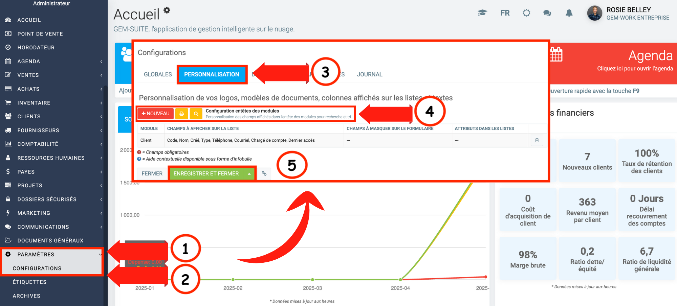Delete the Client row with trash icon
This screenshot has height=306, width=677.
tap(537, 140)
